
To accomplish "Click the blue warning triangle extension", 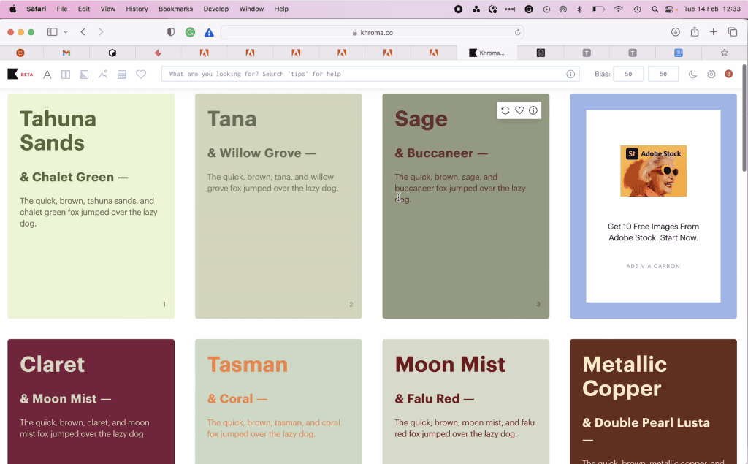I will click(x=209, y=32).
